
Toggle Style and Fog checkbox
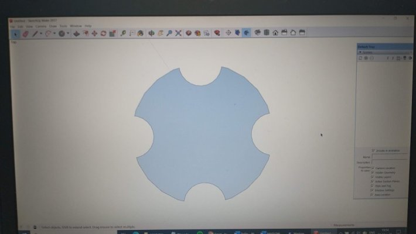(x=372, y=186)
